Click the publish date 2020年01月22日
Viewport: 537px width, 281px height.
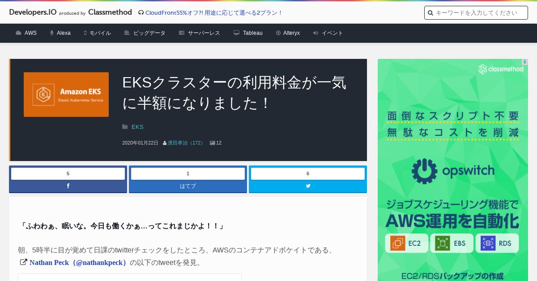pyautogui.click(x=140, y=143)
